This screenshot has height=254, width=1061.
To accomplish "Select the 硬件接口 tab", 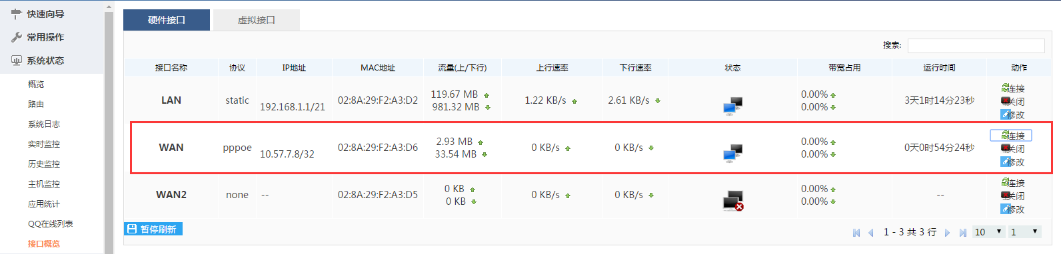I will (167, 20).
